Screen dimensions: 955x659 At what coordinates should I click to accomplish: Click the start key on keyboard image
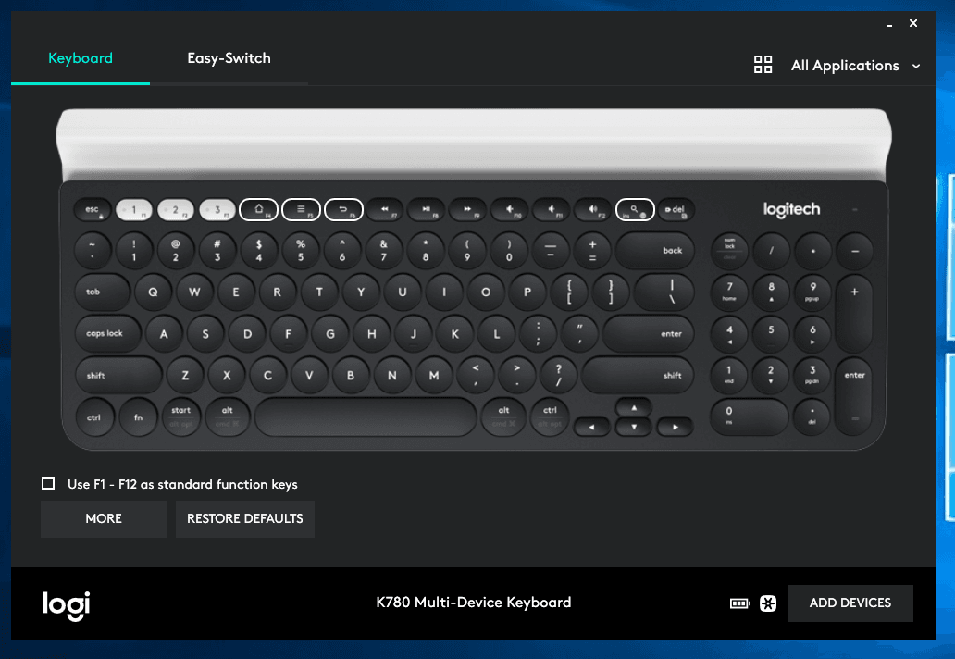click(x=181, y=417)
